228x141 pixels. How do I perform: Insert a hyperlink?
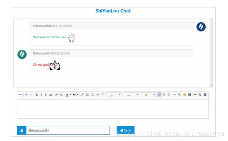(174, 95)
